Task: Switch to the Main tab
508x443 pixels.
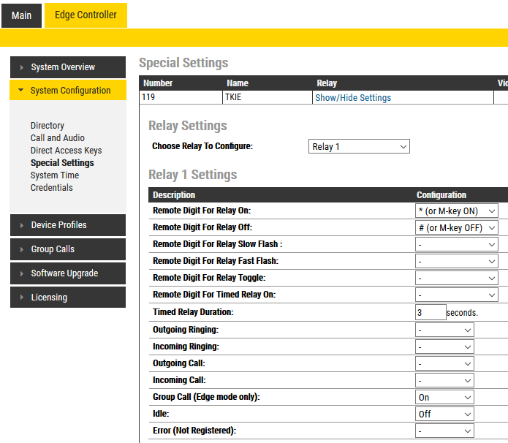Action: tap(21, 15)
